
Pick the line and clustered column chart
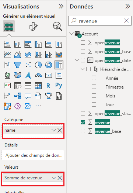pyautogui.click(x=49, y=55)
